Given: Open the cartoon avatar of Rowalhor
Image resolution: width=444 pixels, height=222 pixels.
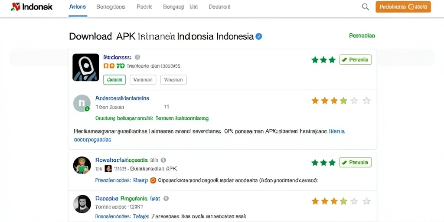Looking at the screenshot, I should [x=82, y=165].
